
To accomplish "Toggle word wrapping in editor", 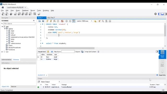I will click(x=110, y=21).
